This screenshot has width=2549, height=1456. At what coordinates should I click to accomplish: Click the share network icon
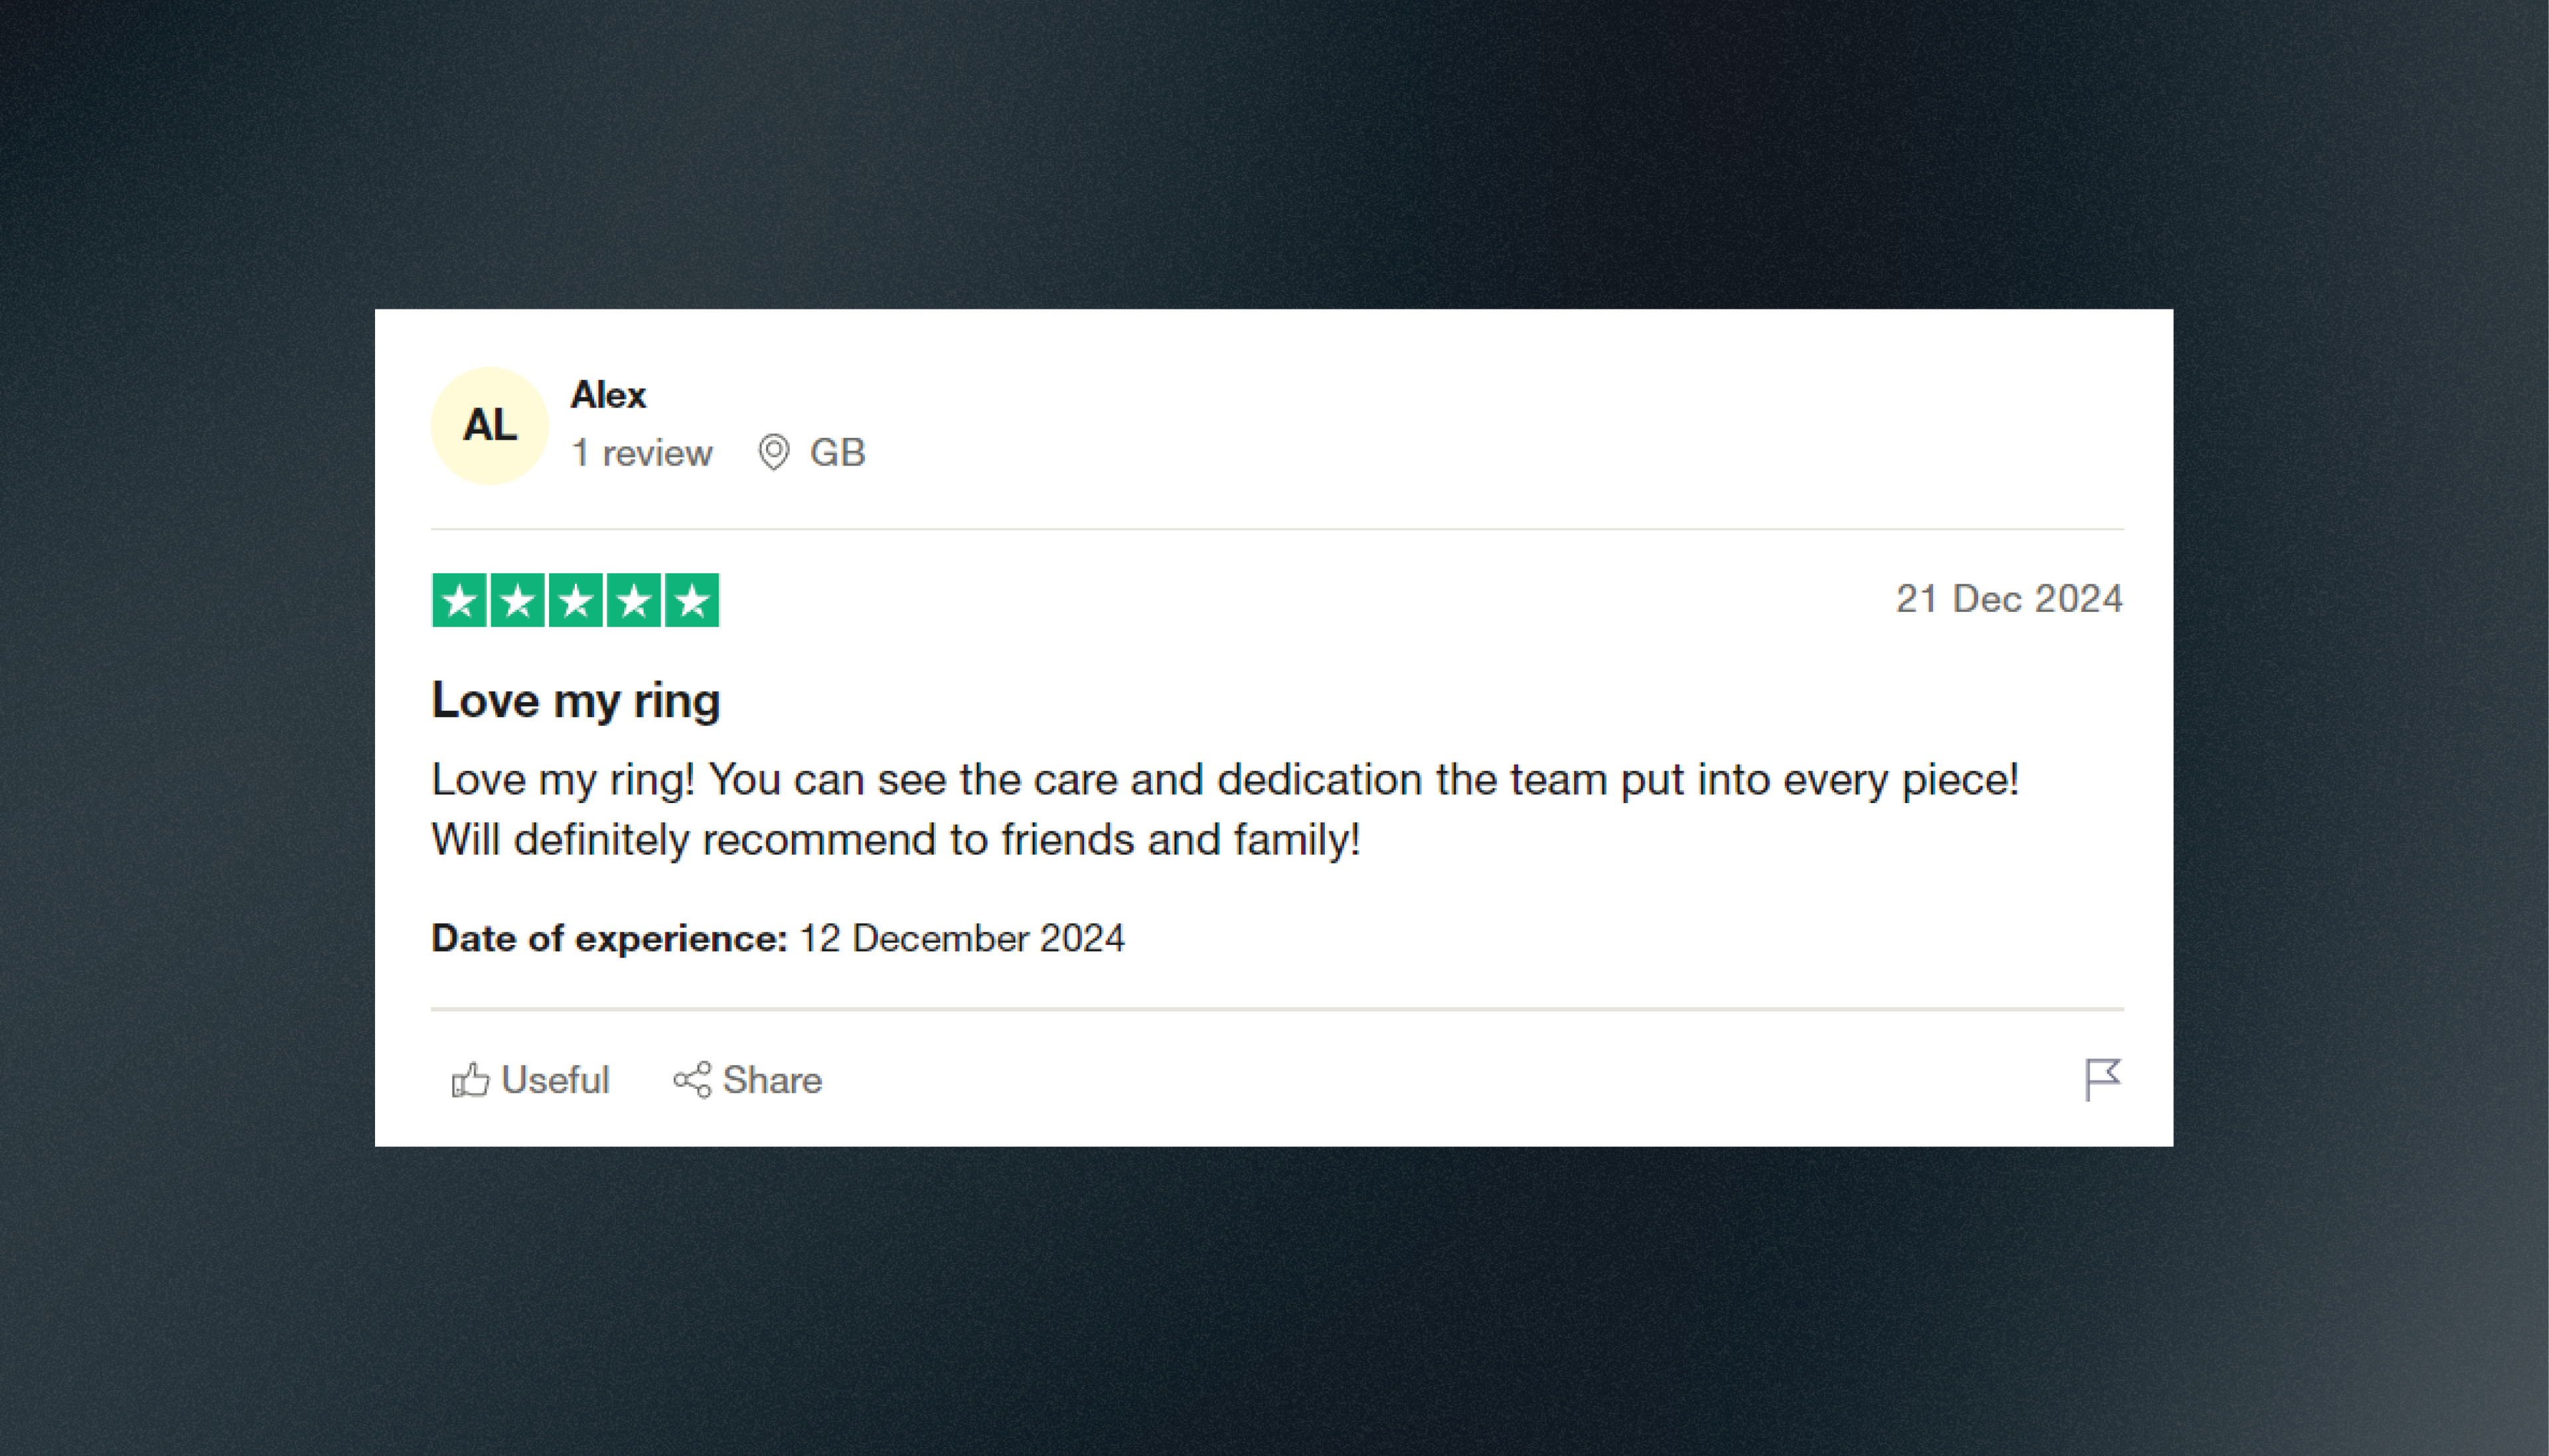(692, 1080)
